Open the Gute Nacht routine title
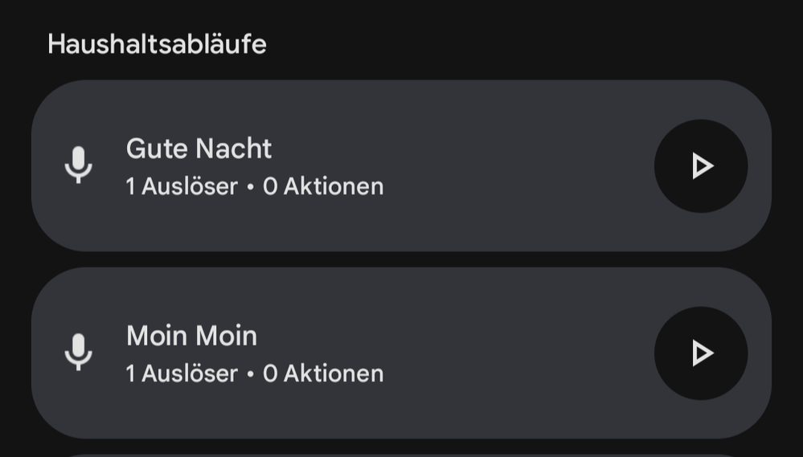 199,149
